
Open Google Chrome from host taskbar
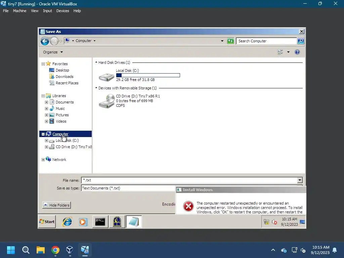click(55, 250)
